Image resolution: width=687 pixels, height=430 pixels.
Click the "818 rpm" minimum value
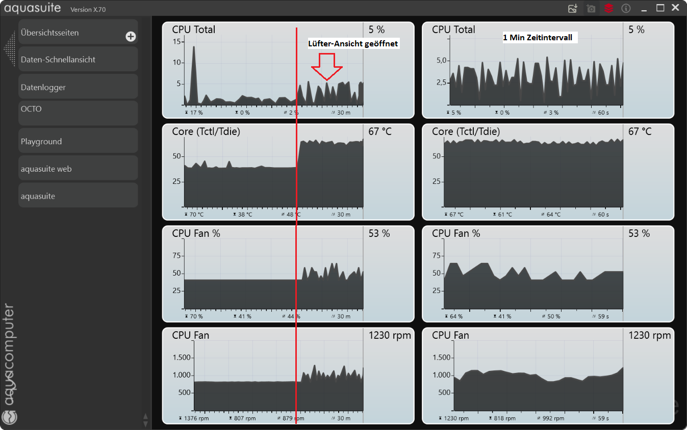click(x=504, y=418)
